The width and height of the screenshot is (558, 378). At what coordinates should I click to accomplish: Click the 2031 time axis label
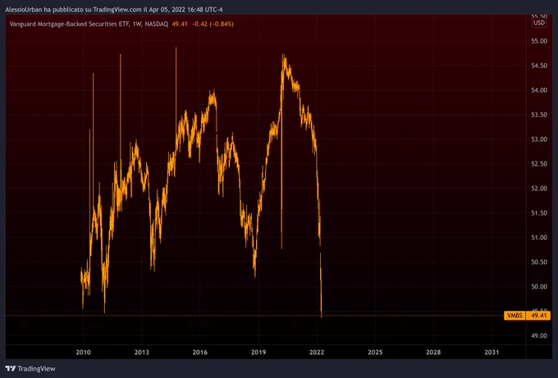click(x=492, y=353)
